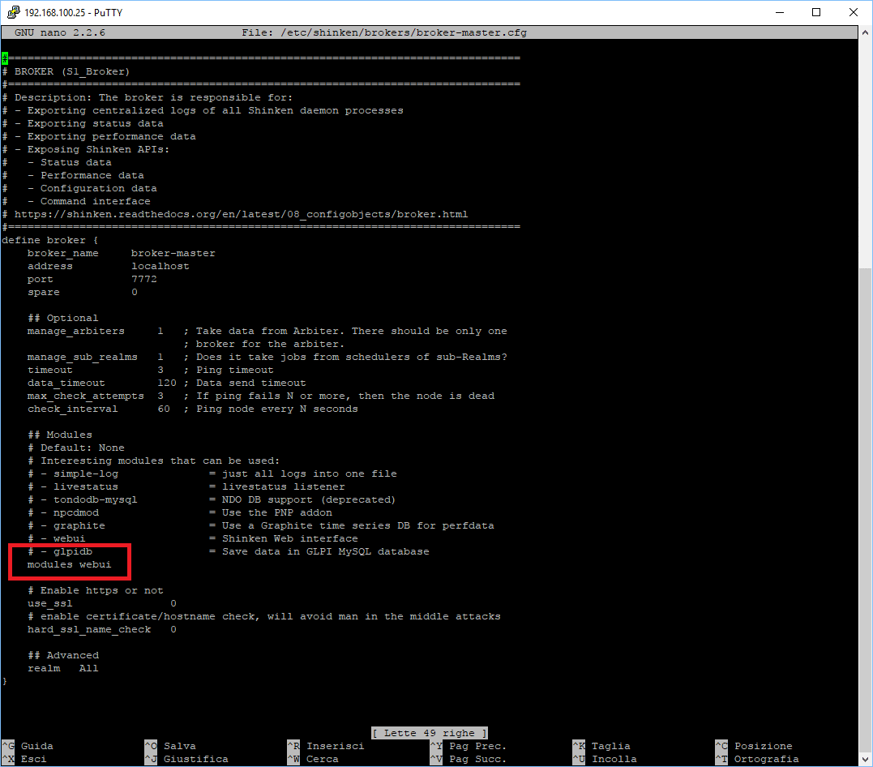Click the port value '7772'
873x767 pixels.
click(x=144, y=279)
